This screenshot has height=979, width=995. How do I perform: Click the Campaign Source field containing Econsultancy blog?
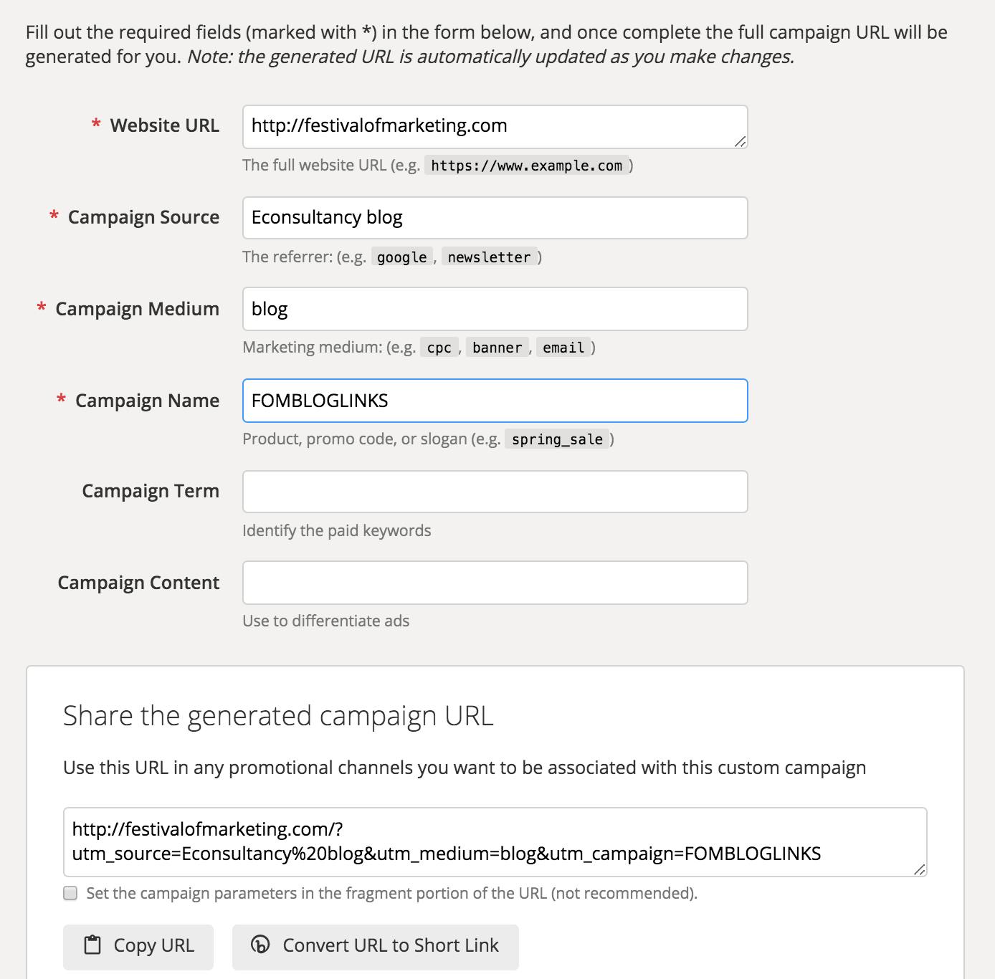(x=495, y=218)
